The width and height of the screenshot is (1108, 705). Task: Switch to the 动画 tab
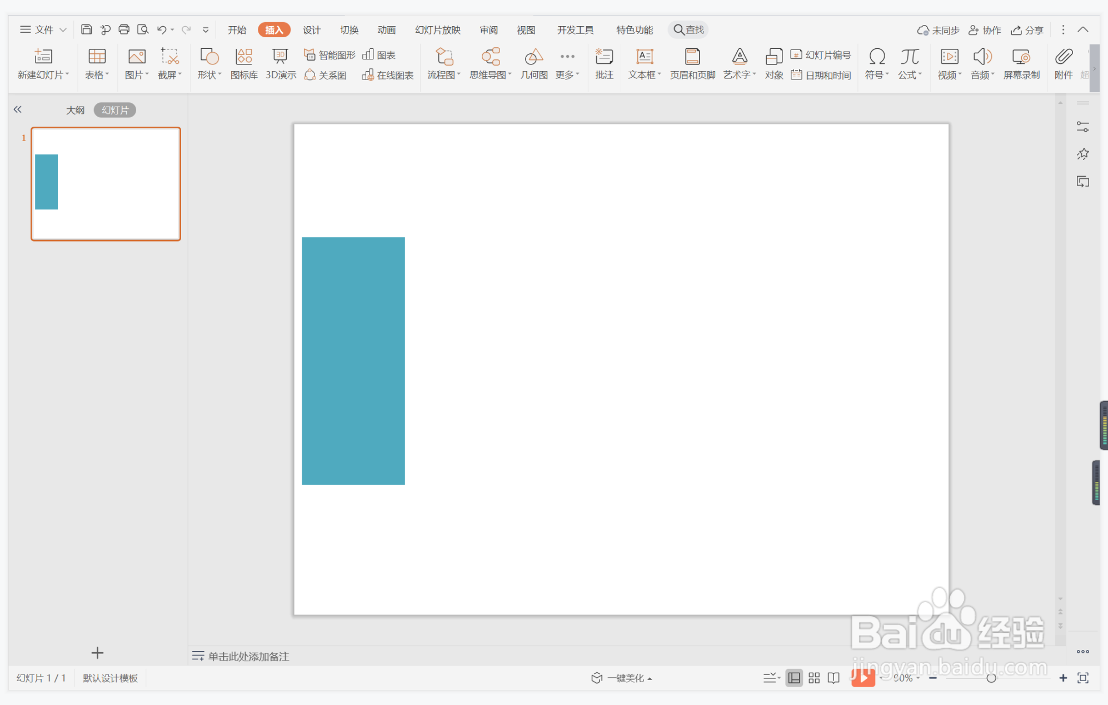click(386, 30)
